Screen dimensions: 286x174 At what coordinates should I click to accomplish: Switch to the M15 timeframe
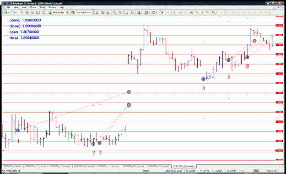[x=233, y=12]
